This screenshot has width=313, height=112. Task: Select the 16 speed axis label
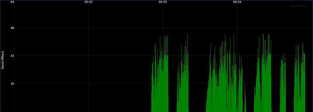(13, 83)
